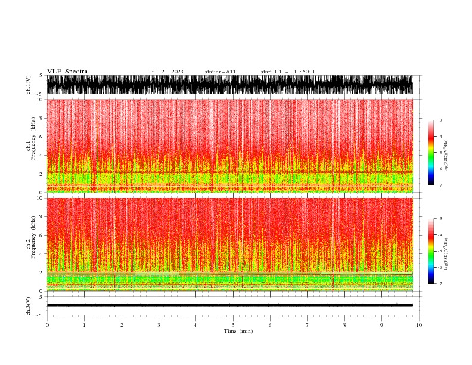Click the 'start UT = 1:50:1' text
Viewport: 472px width, 365px height.
288,72
